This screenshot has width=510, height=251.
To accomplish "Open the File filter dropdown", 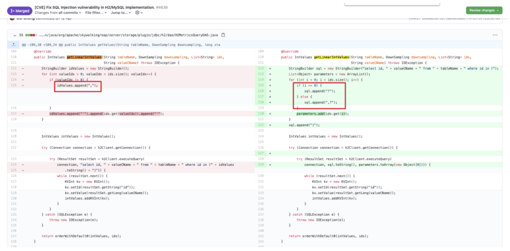I will 96,13.
